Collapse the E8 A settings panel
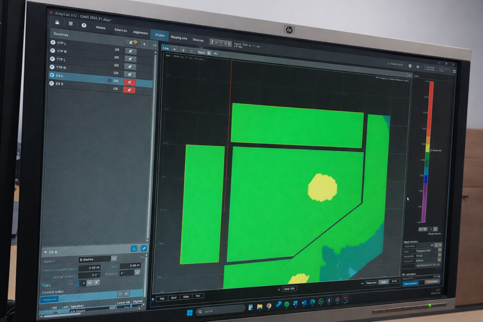Viewport: 483px width, 322px height. coord(45,251)
